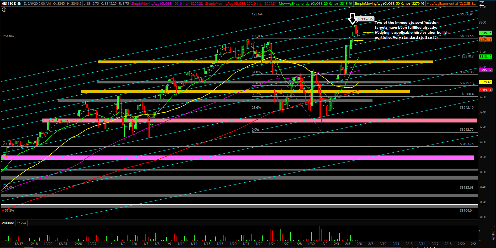
Task: Click the D: 2/6/20 9:00 AM date field
Action: [x=37, y=4]
